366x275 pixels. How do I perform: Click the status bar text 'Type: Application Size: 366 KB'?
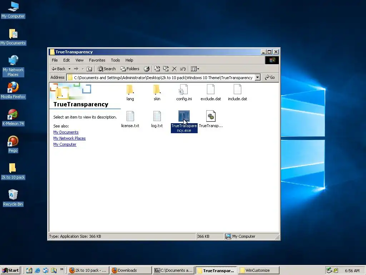coord(75,236)
